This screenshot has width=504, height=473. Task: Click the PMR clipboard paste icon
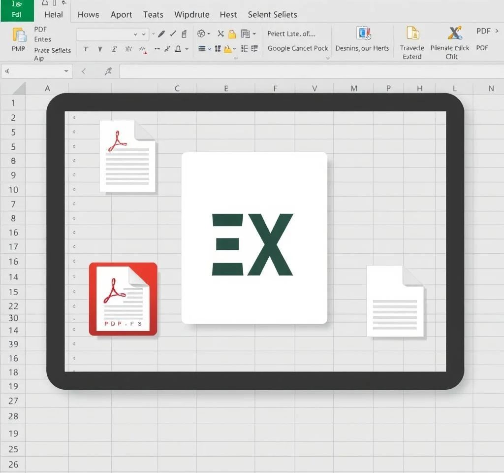coord(19,35)
